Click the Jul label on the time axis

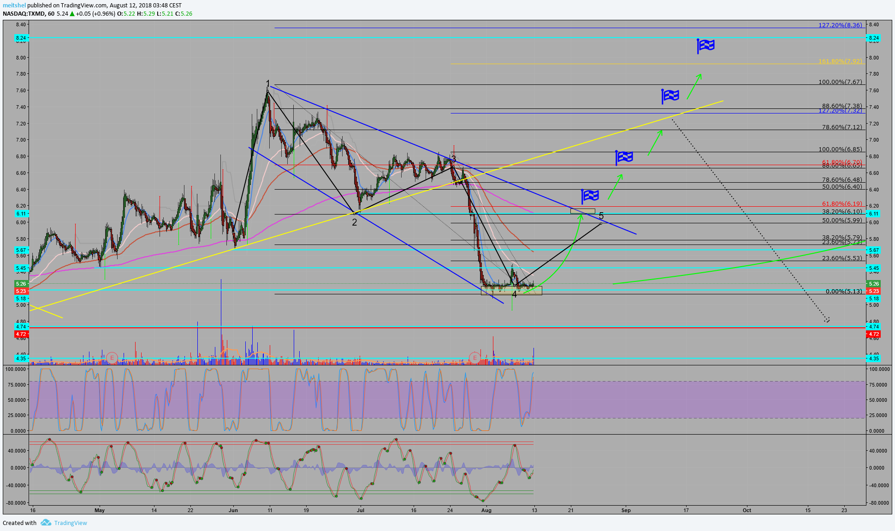coord(361,510)
